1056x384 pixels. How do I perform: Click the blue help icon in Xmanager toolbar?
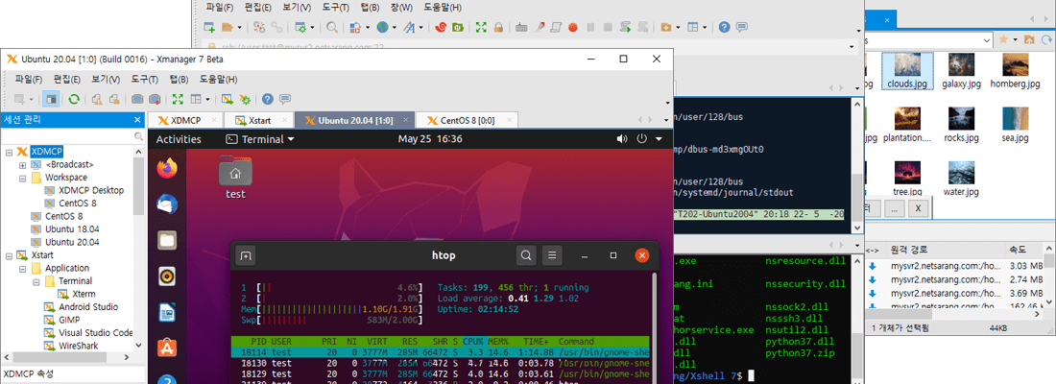click(268, 99)
